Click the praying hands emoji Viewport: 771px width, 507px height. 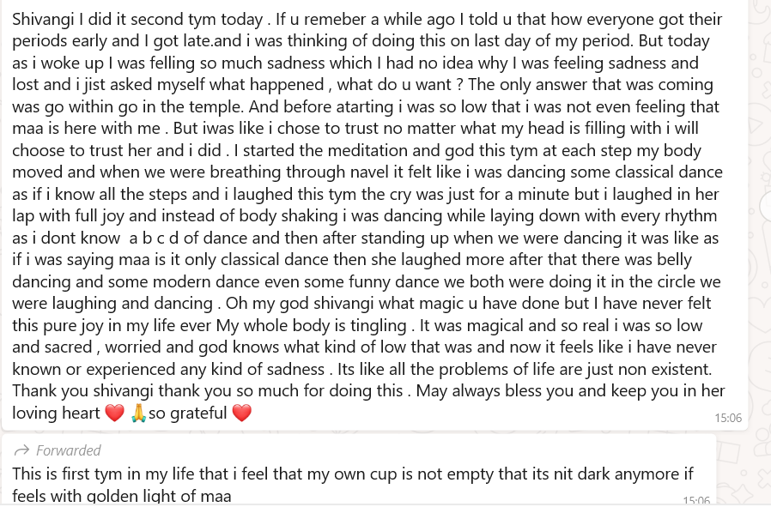(139, 413)
